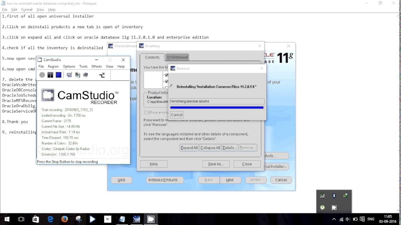Open CamStudio File menu
The image size is (401, 225).
click(41, 67)
